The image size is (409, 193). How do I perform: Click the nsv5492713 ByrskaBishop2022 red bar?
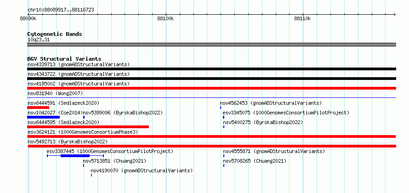pos(212,146)
